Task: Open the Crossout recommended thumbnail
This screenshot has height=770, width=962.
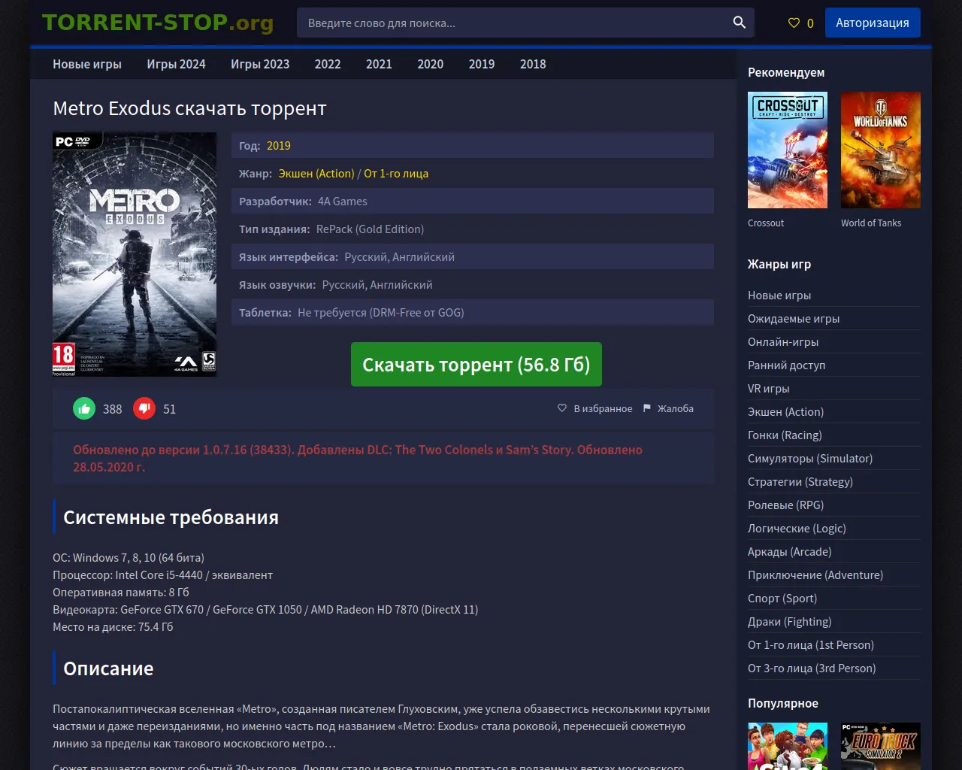Action: click(x=788, y=150)
